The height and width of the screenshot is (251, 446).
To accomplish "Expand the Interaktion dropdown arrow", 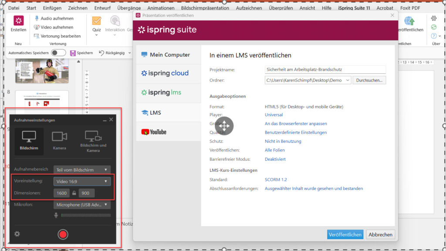I will click(x=115, y=35).
